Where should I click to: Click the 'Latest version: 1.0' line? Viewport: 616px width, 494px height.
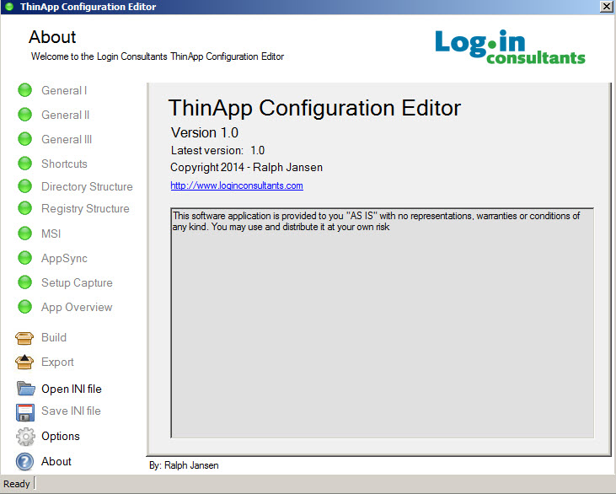(x=217, y=150)
